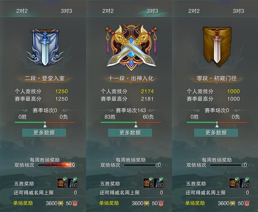Click the crossed golden swords rank emblem
Image resolution: width=258 pixels, height=212 pixels.
(131, 47)
